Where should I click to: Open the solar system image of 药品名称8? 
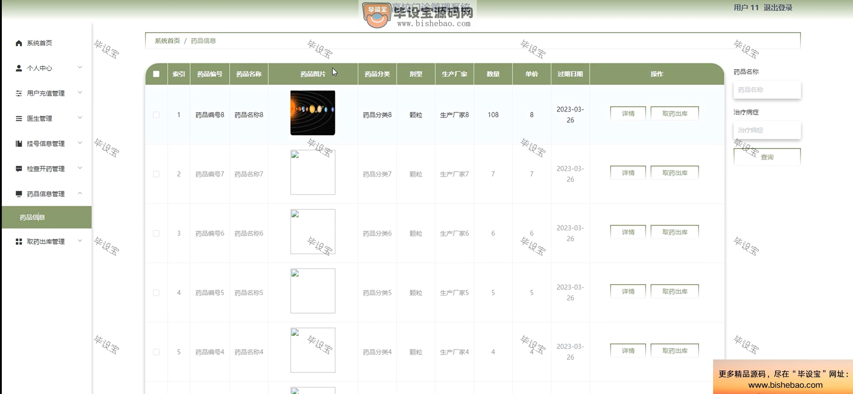click(x=313, y=113)
